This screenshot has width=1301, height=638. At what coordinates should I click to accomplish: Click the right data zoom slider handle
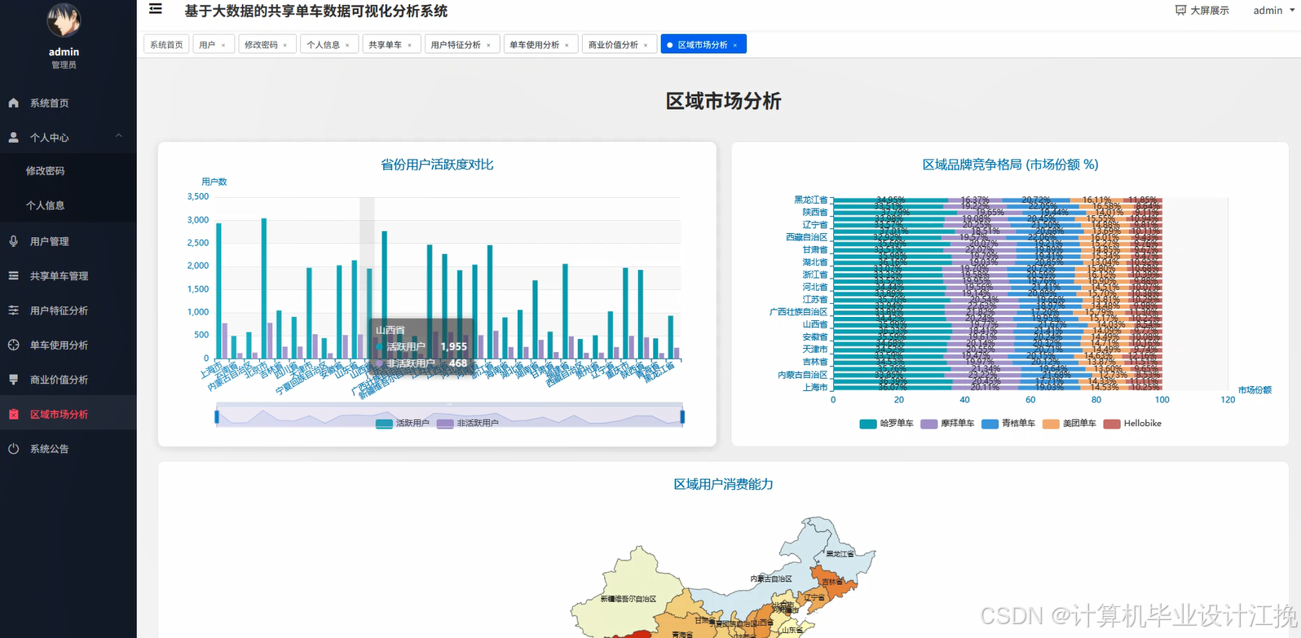click(x=682, y=417)
